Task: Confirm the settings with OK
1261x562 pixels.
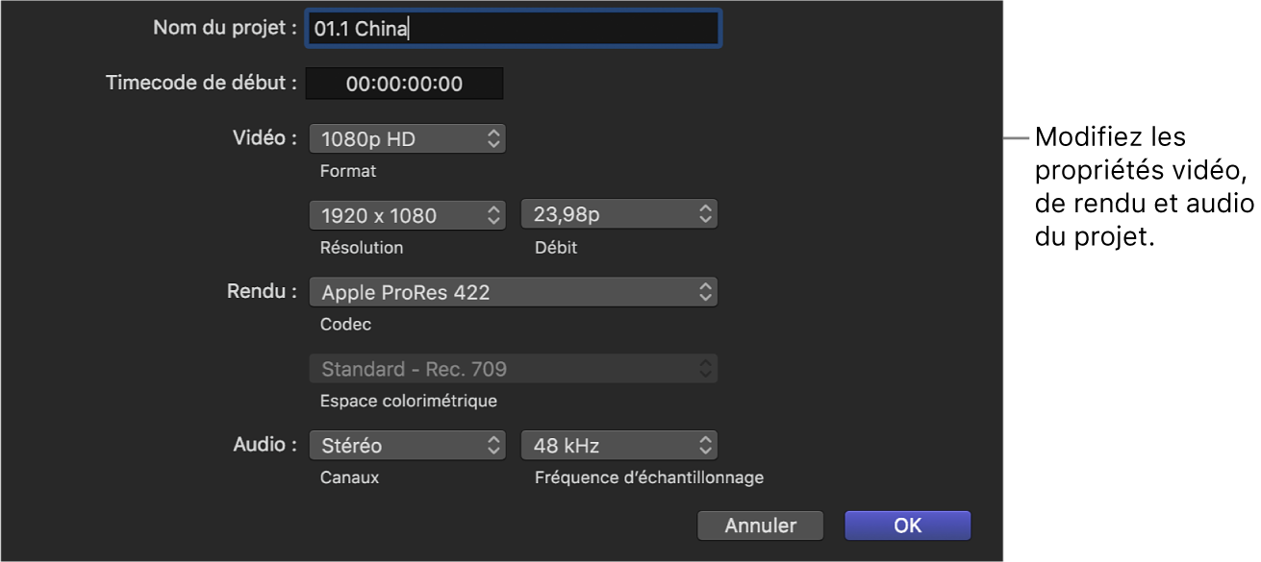Action: 907,525
